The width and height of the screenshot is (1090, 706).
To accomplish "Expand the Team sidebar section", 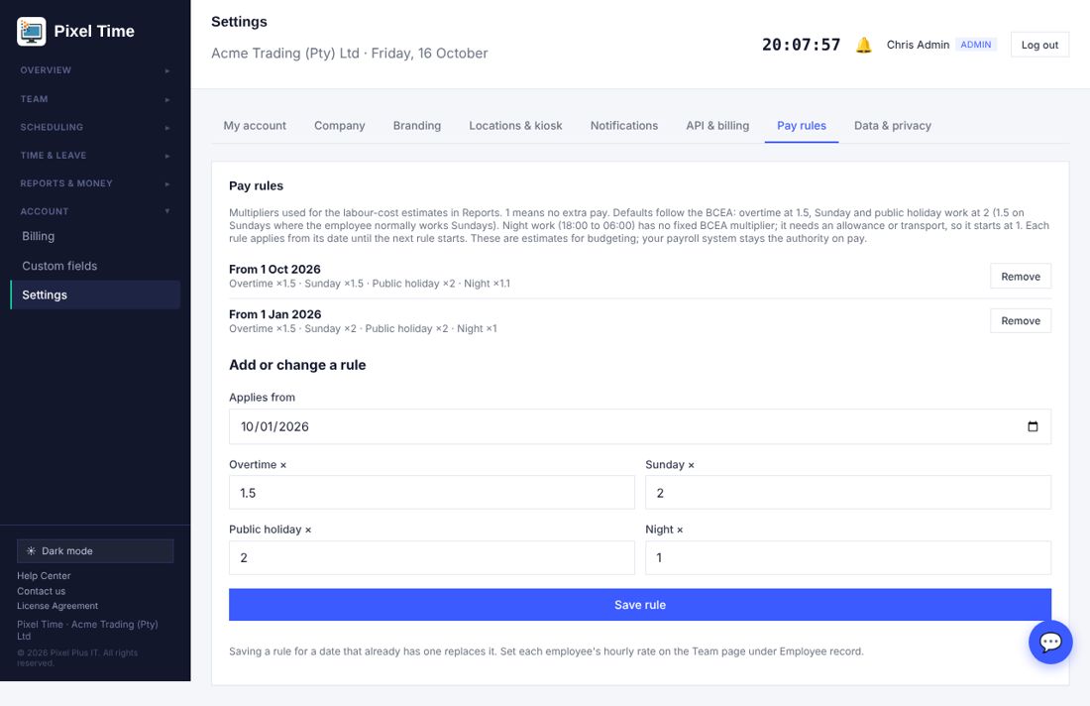I will [x=95, y=99].
